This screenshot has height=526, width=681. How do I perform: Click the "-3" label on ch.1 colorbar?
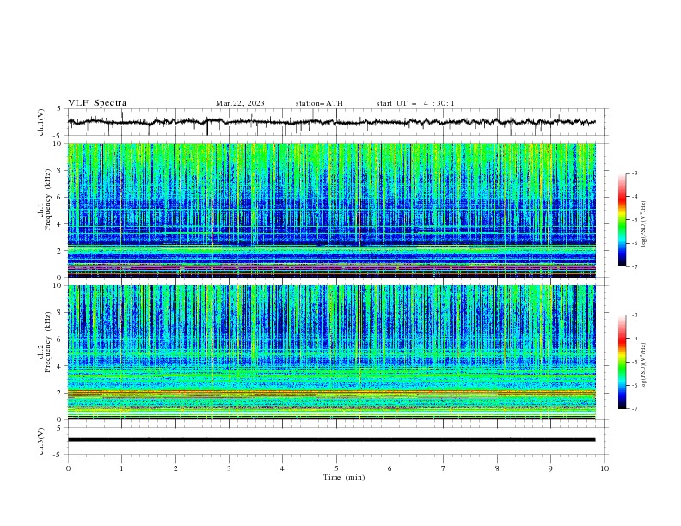coord(634,173)
